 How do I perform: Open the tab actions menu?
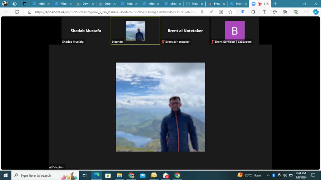[24, 4]
